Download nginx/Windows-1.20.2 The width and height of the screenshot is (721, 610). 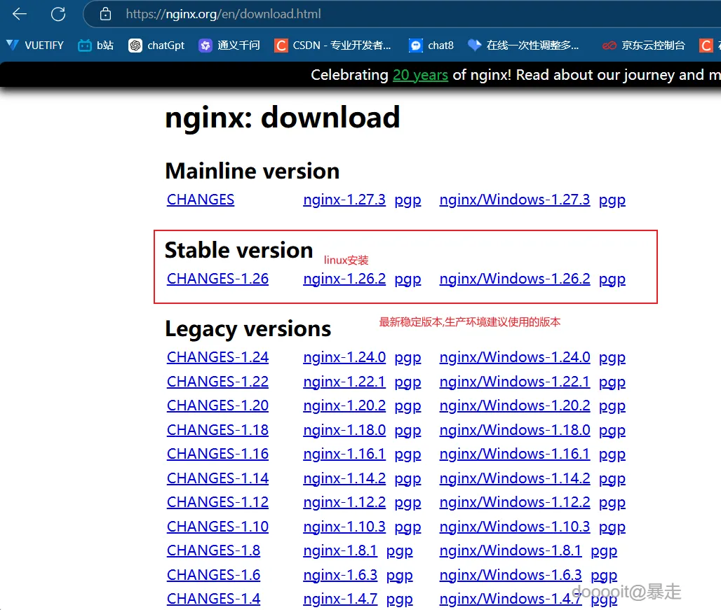(x=515, y=405)
